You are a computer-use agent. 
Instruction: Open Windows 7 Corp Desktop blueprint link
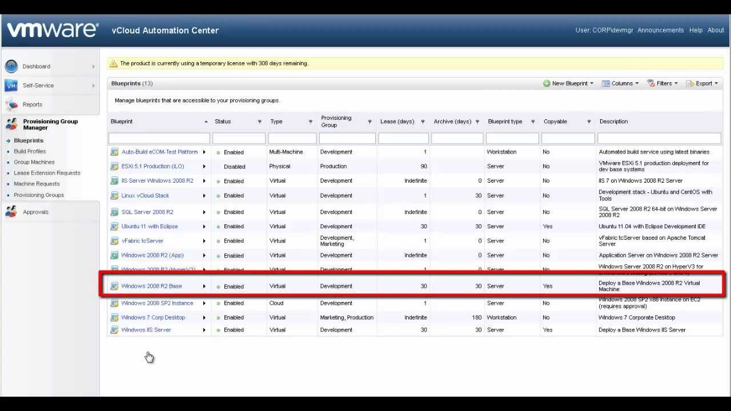click(153, 317)
